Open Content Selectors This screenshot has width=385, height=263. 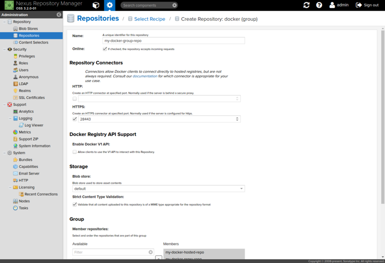[x=33, y=42]
